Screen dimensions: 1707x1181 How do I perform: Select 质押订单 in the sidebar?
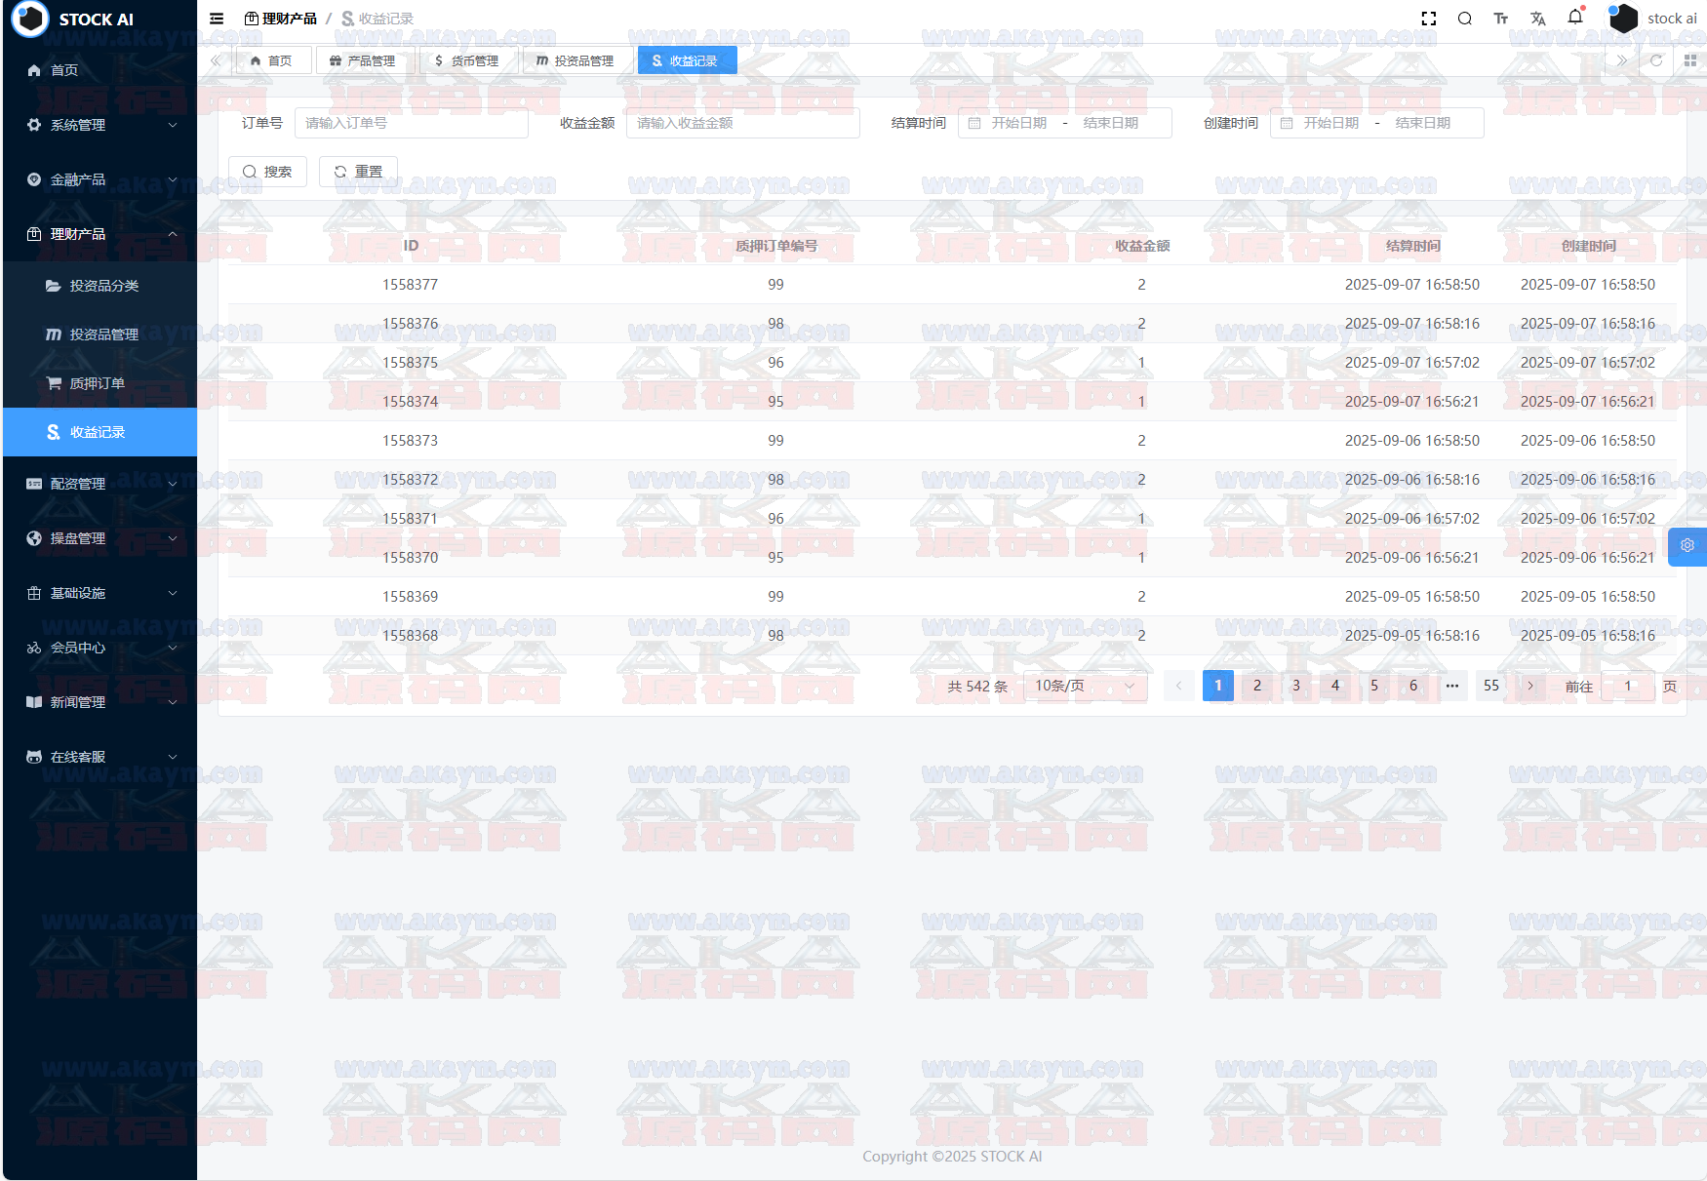pyautogui.click(x=98, y=383)
